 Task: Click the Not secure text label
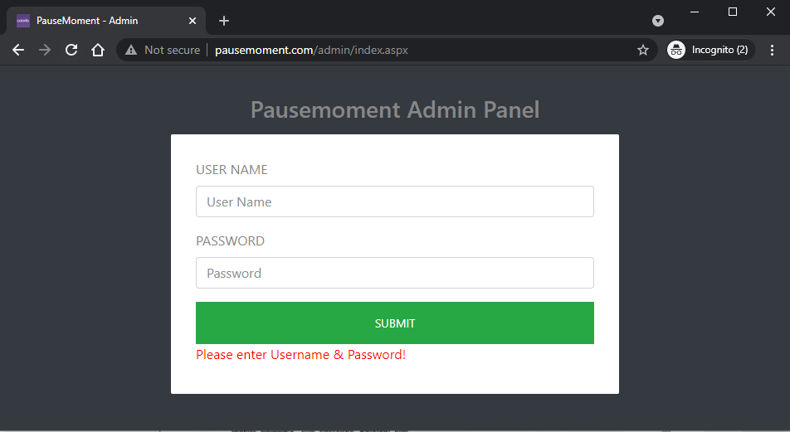(x=173, y=50)
